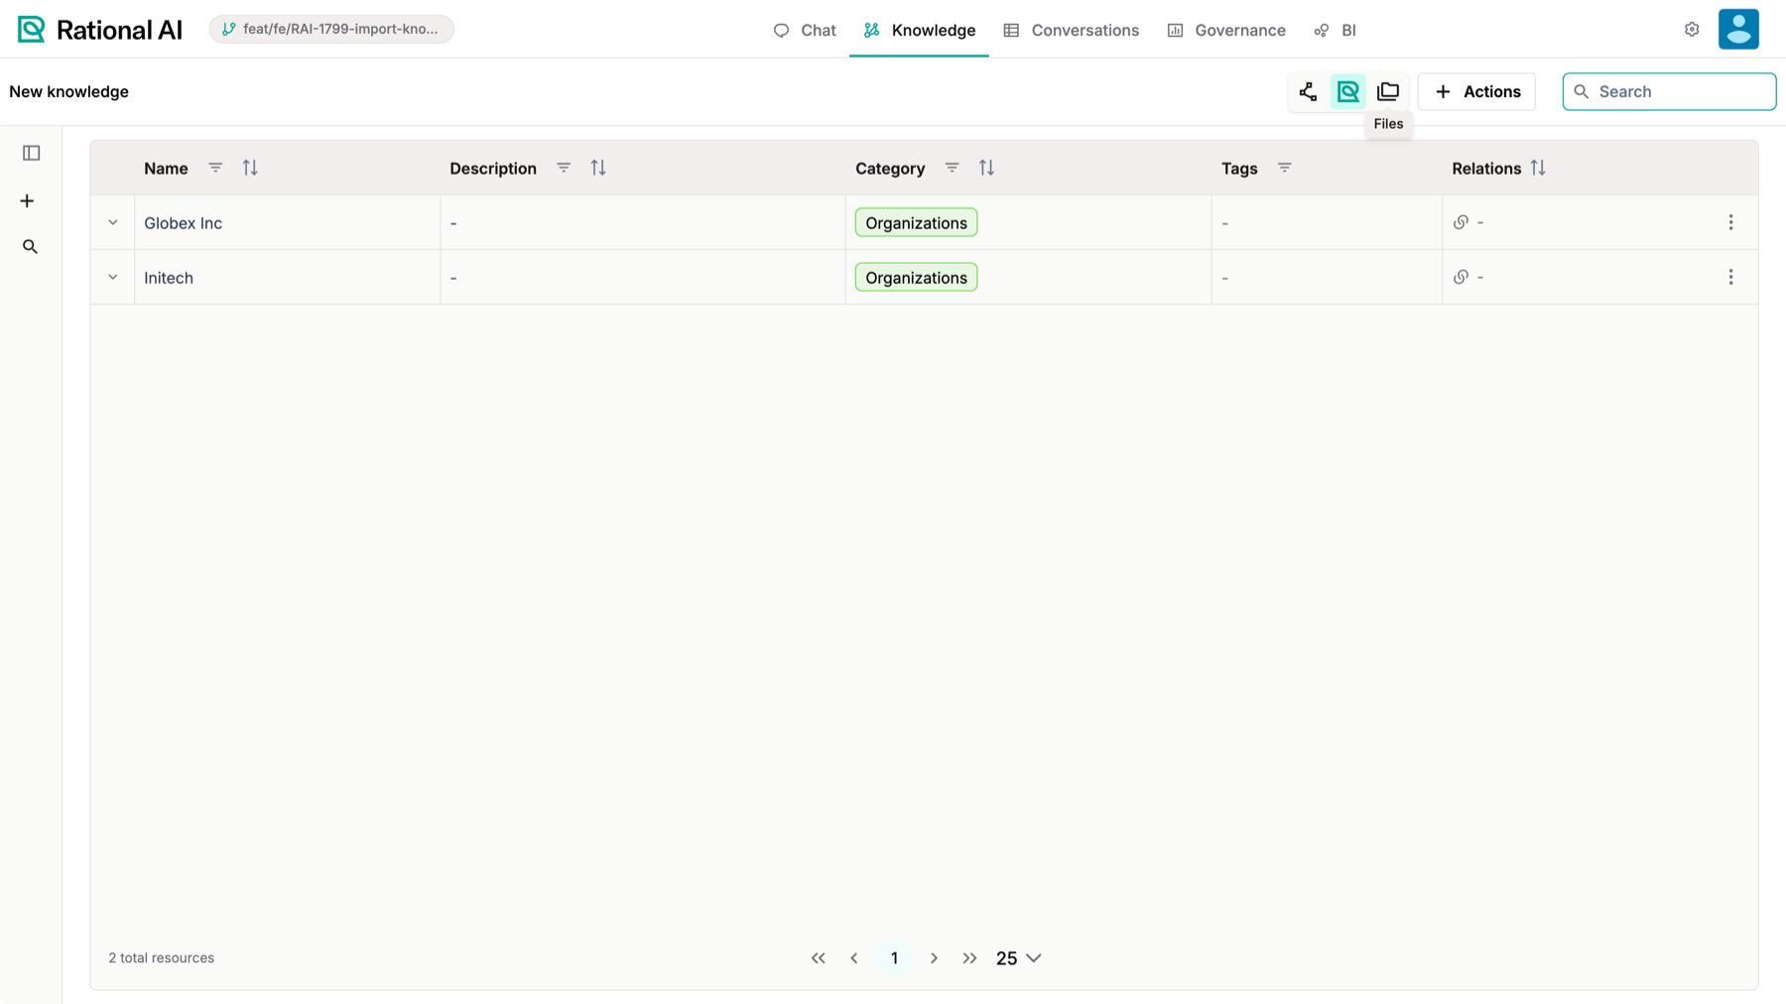Switch to the Governance tab
Image resolution: width=1786 pixels, height=1004 pixels.
(1226, 30)
